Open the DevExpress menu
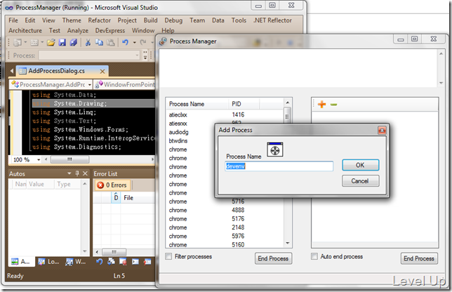 (109, 31)
